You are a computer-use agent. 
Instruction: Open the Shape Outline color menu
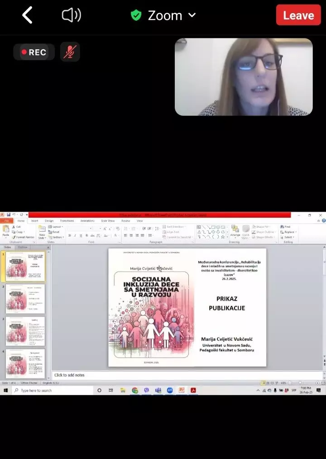[264, 232]
